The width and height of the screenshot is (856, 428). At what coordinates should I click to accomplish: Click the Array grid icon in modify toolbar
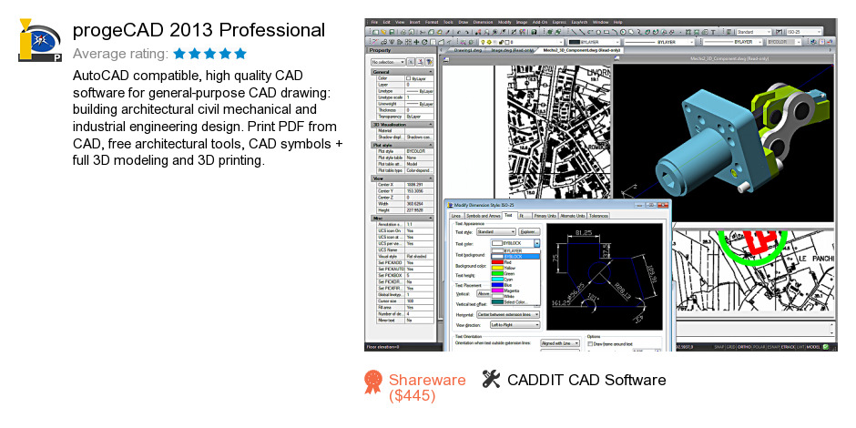coord(408,42)
